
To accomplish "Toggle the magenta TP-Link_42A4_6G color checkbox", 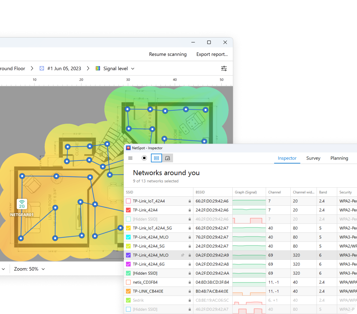I will pyautogui.click(x=128, y=264).
